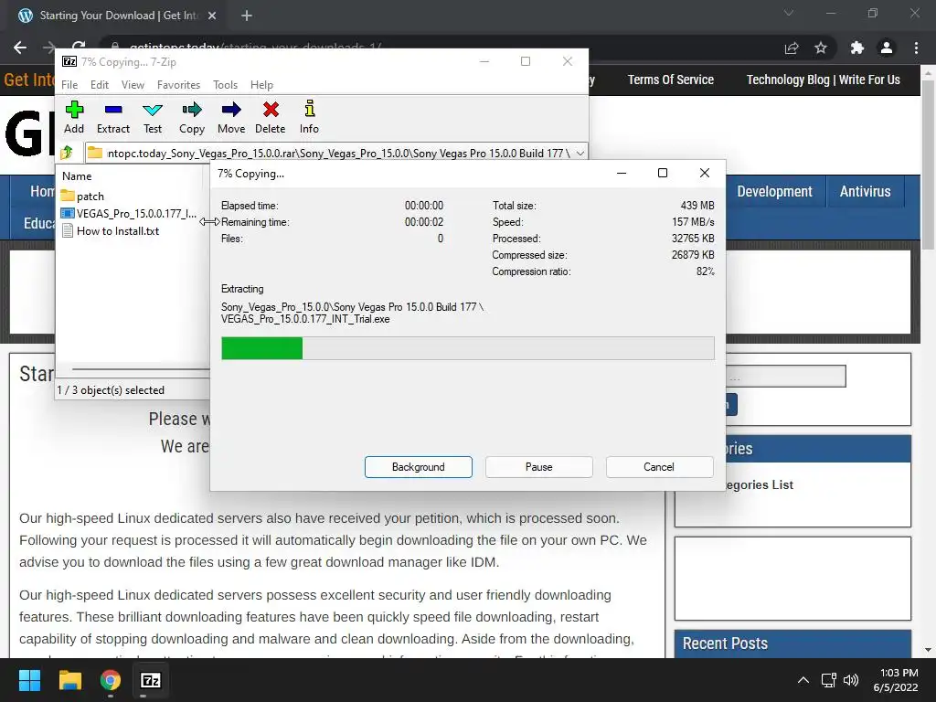Image resolution: width=936 pixels, height=702 pixels.
Task: Open the Chrome profile icon
Action: pos(887,48)
